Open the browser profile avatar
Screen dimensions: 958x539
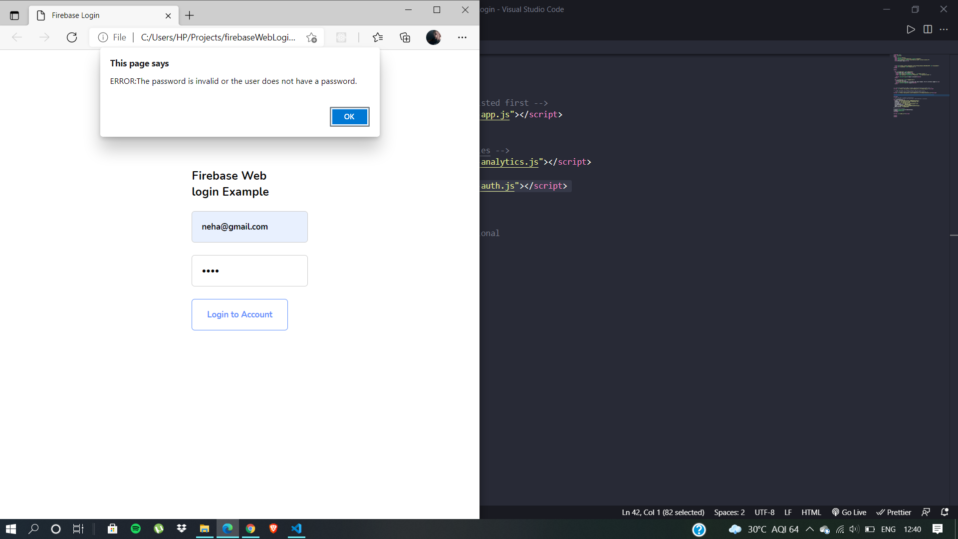433,37
